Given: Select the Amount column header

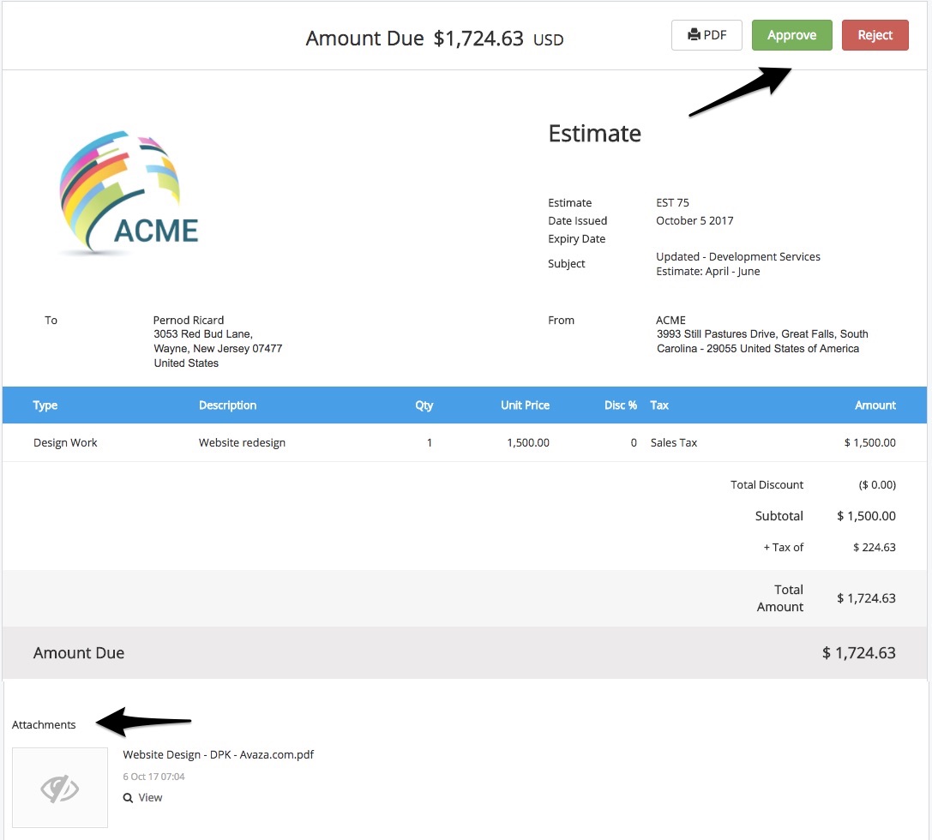Looking at the screenshot, I should 875,405.
